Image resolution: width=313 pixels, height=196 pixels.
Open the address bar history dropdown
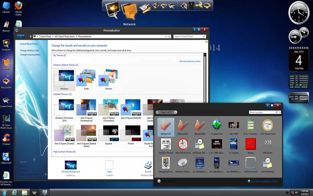[x=166, y=36]
